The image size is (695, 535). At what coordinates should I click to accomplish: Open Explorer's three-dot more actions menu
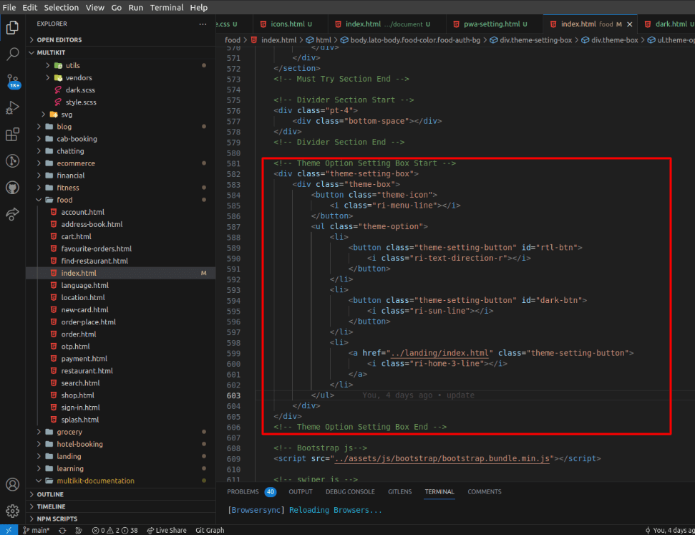pyautogui.click(x=203, y=24)
